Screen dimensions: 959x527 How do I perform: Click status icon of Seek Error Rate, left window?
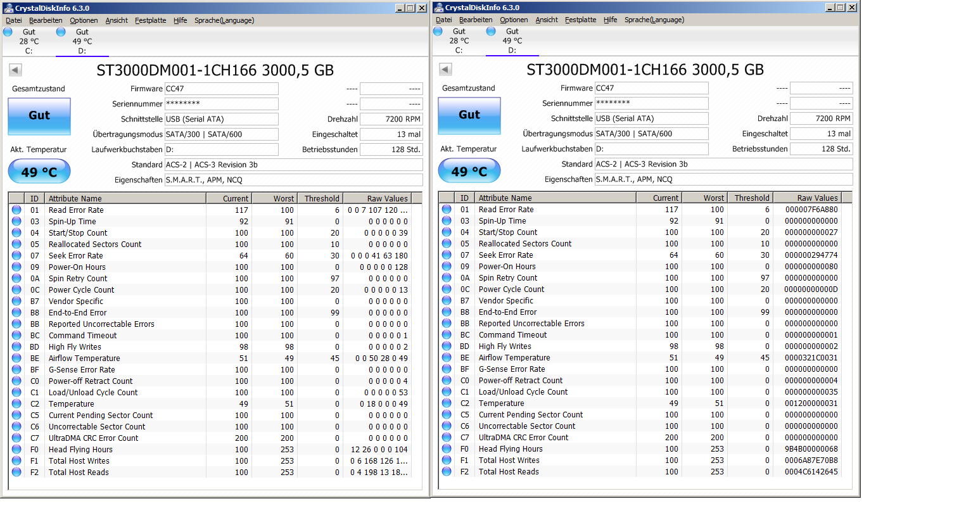point(16,255)
